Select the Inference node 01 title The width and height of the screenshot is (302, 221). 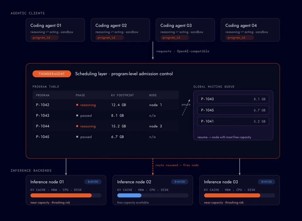pos(47,182)
